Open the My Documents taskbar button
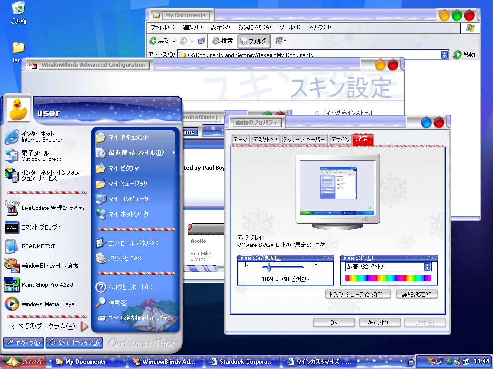The image size is (493, 369). tap(88, 362)
